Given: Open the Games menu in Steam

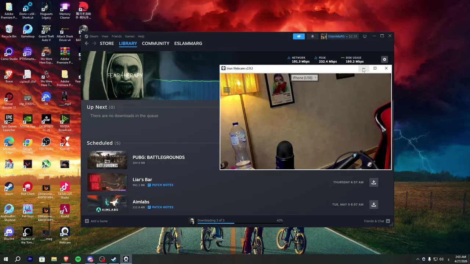Looking at the screenshot, I should coord(130,36).
